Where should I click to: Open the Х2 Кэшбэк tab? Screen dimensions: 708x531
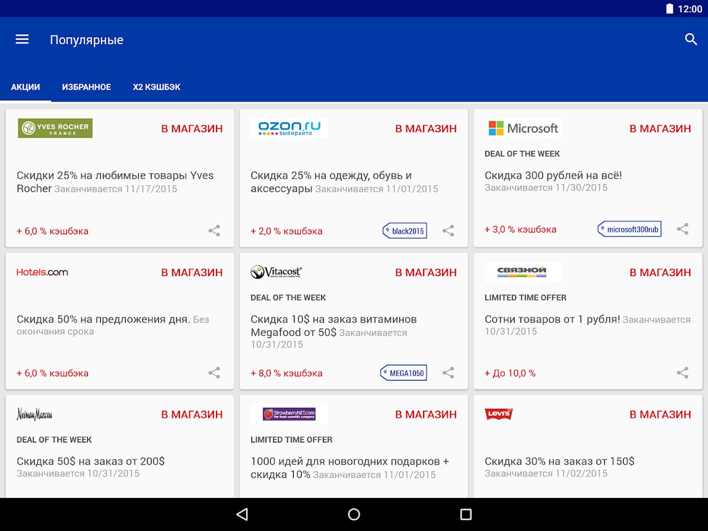coord(157,87)
